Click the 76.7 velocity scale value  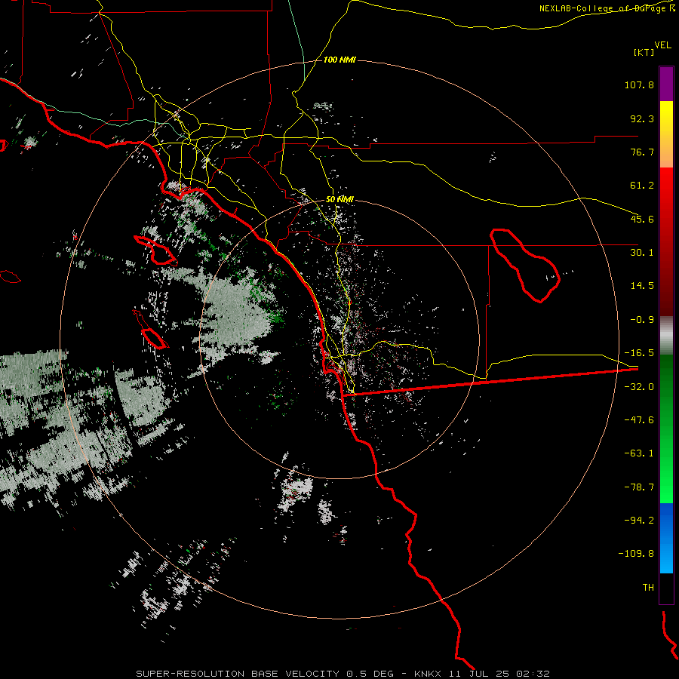(x=642, y=152)
